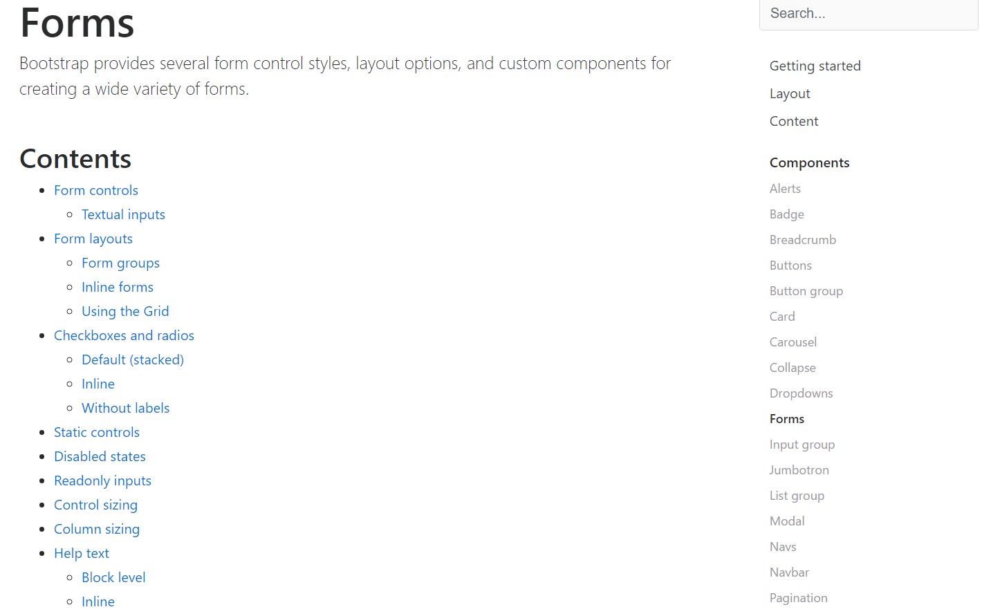Select Navbar in the sidebar
Viewport: 982px width, 616px height.
[x=789, y=572]
